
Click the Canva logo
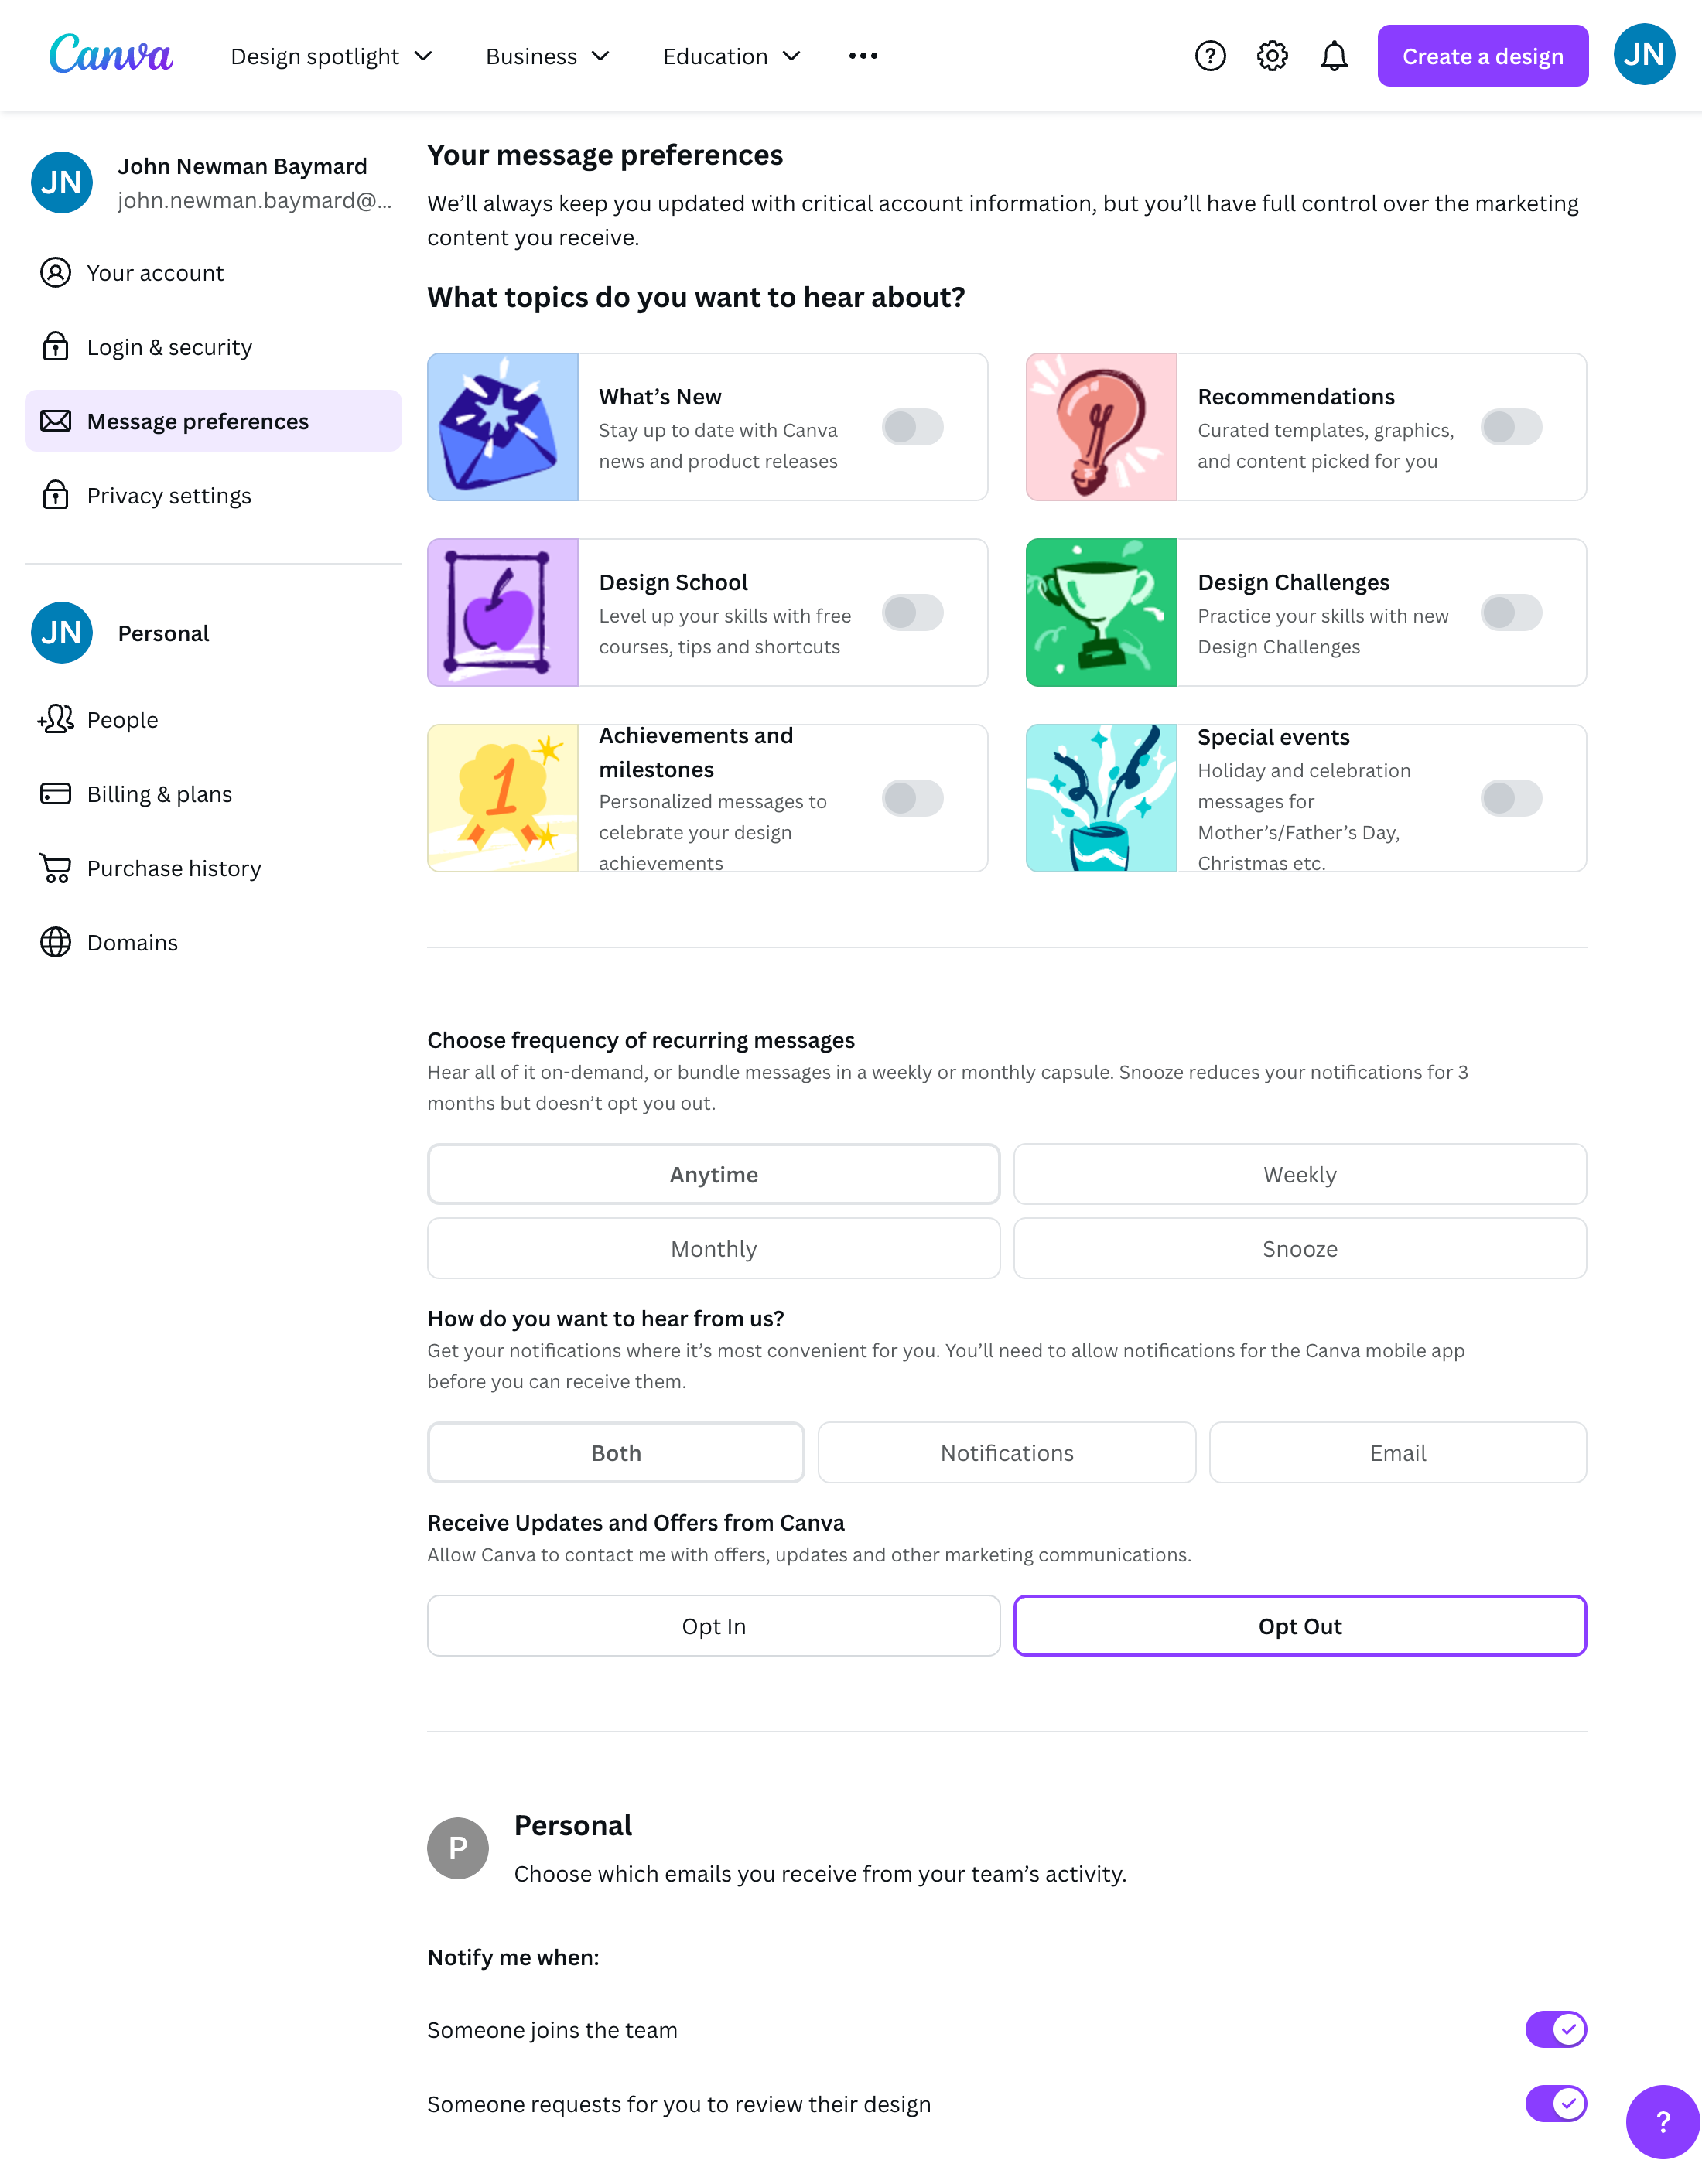pyautogui.click(x=110, y=55)
